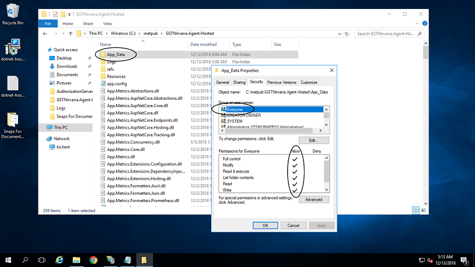Open Network in navigation pane
Screen dimensions: 475x267
[x=62, y=139]
